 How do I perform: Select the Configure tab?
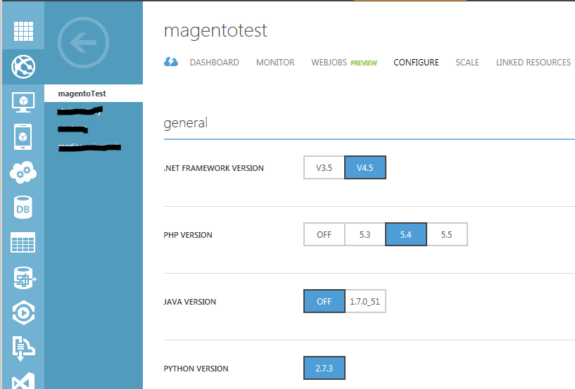(416, 63)
